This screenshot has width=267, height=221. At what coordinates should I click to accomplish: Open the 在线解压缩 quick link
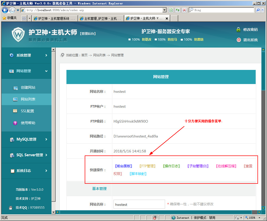tap(226, 166)
